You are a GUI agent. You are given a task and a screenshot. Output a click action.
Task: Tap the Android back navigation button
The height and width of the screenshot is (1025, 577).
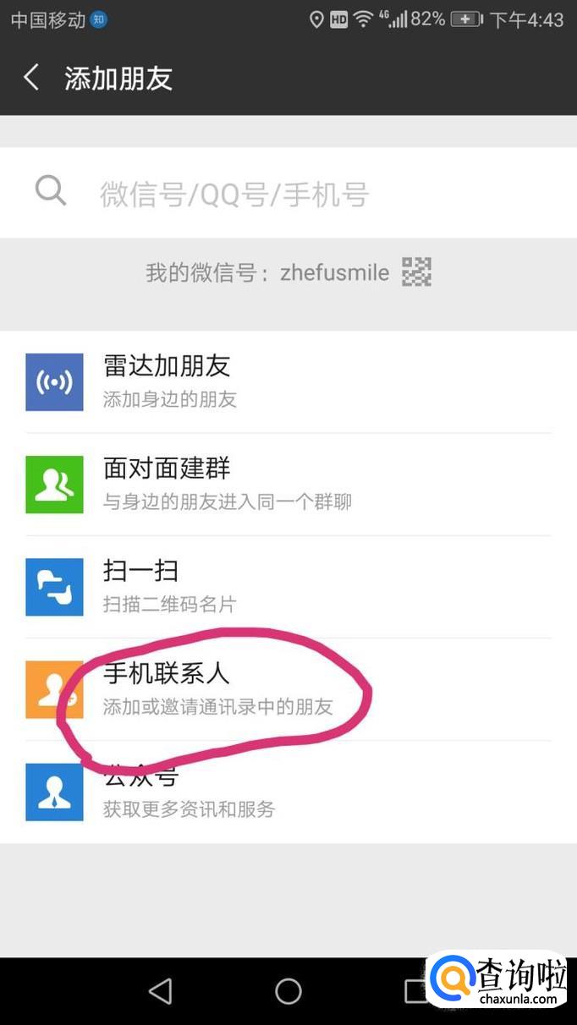point(160,990)
